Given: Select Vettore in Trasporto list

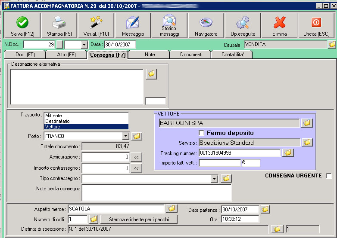Looking at the screenshot, I should tap(86, 127).
